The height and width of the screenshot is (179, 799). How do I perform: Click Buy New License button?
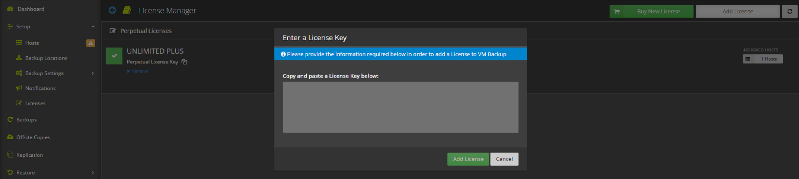click(x=658, y=11)
